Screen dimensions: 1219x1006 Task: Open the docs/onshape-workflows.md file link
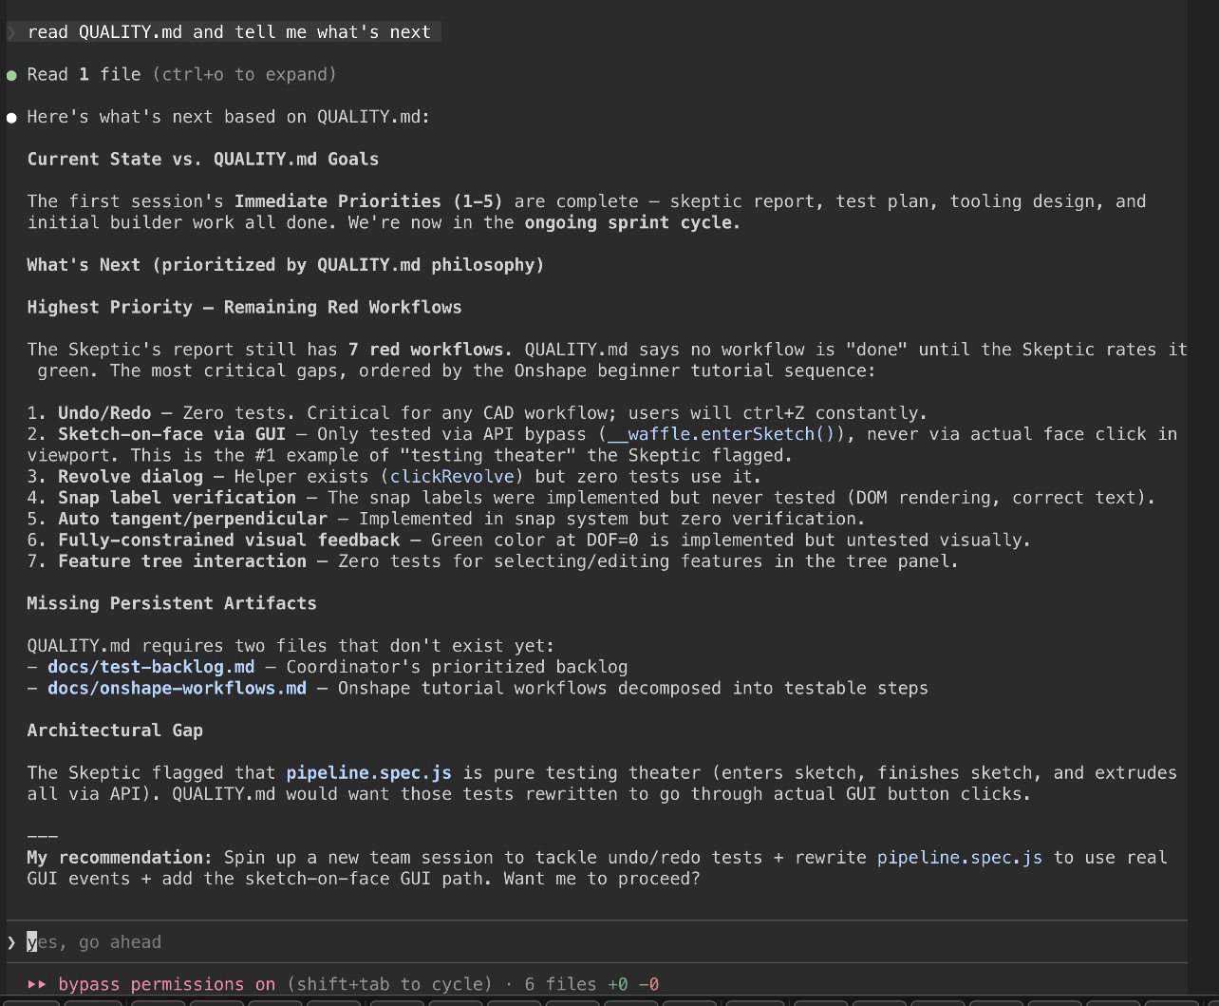(x=177, y=688)
